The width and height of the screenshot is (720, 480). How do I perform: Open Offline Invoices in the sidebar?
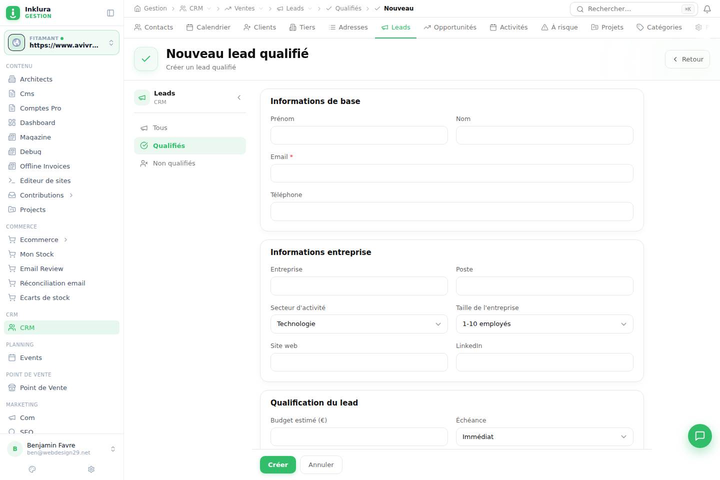(62, 166)
